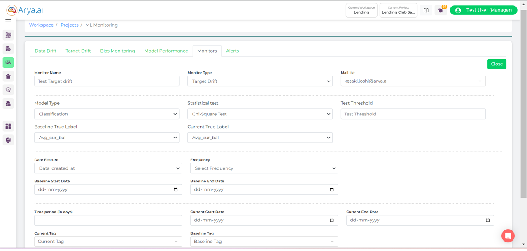Open Baseline Start Date calendar picker

(x=176, y=190)
